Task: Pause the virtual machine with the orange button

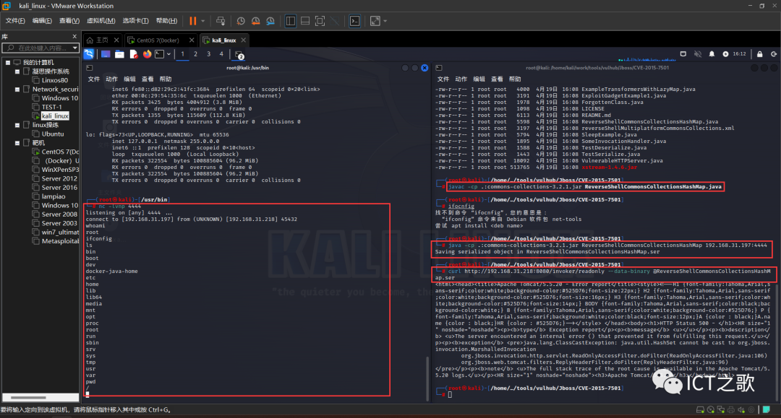Action: pyautogui.click(x=193, y=21)
